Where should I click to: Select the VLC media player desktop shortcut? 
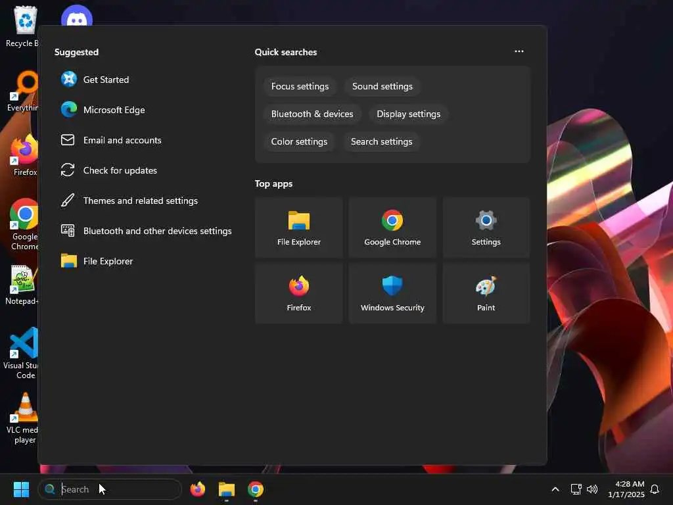pos(23,418)
